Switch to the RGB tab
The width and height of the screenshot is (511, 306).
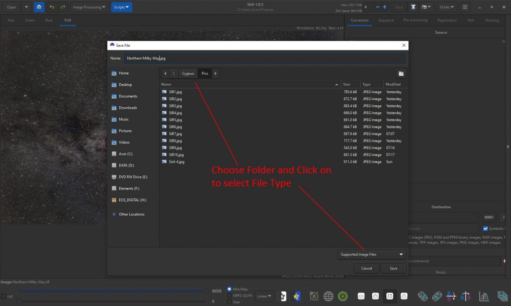pos(67,20)
